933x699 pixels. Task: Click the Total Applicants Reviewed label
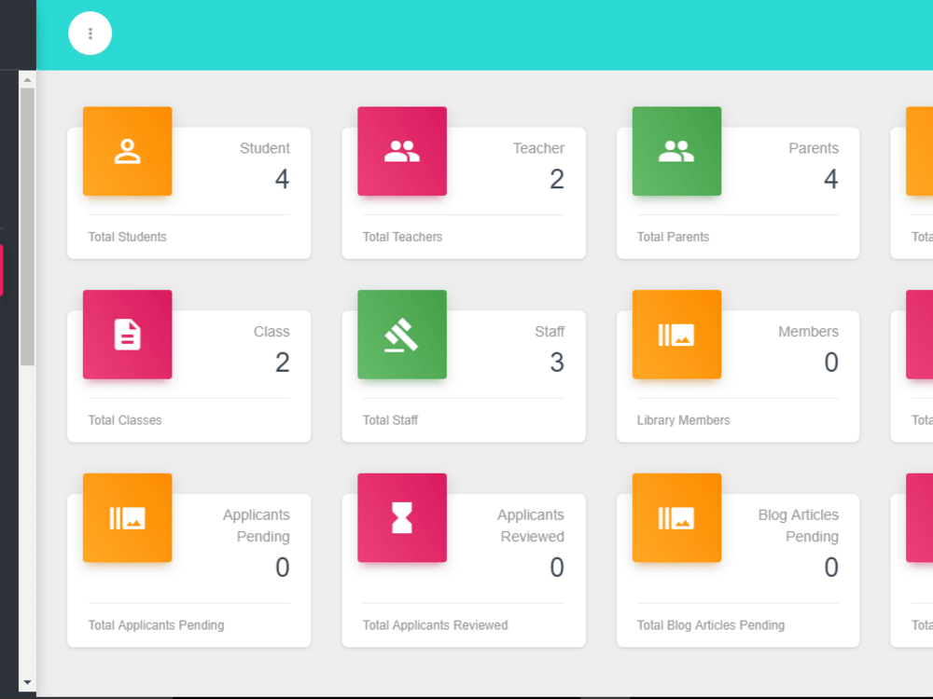(435, 625)
